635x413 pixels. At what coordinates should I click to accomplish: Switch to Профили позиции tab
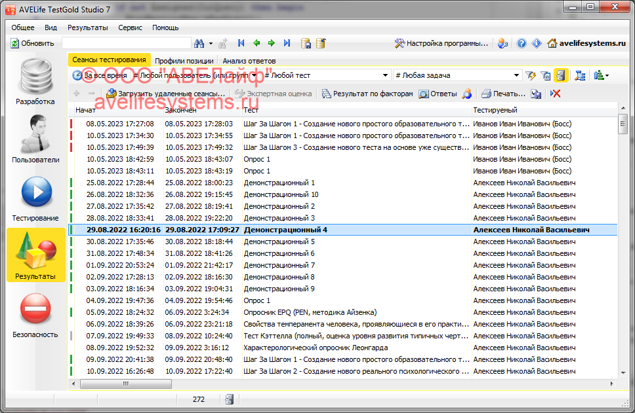click(184, 61)
